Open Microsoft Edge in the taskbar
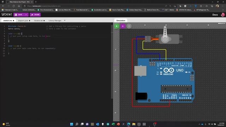The width and height of the screenshot is (226, 127). coord(129,124)
